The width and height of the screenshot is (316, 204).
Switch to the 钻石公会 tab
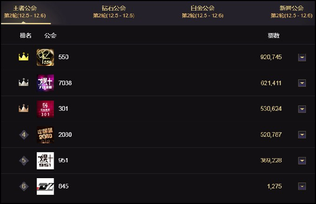click(114, 12)
